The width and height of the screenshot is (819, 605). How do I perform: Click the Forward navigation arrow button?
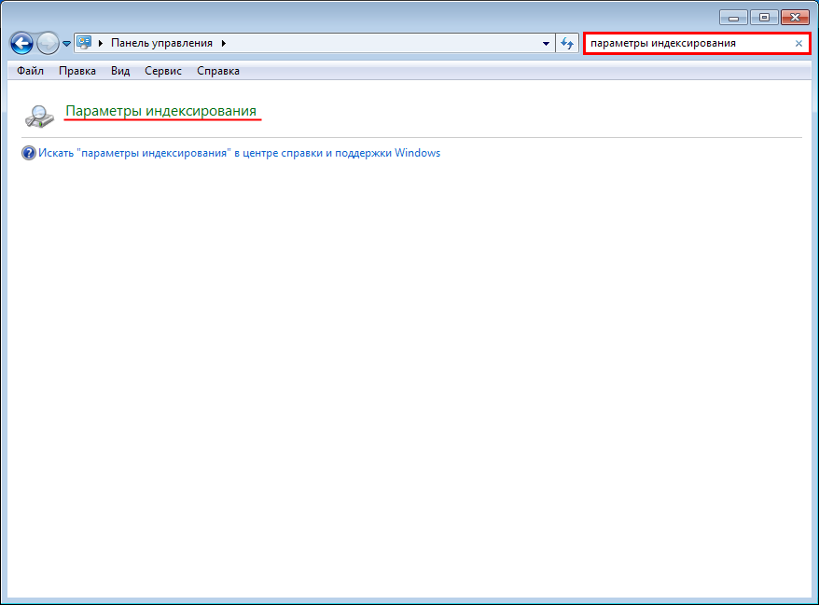[48, 43]
